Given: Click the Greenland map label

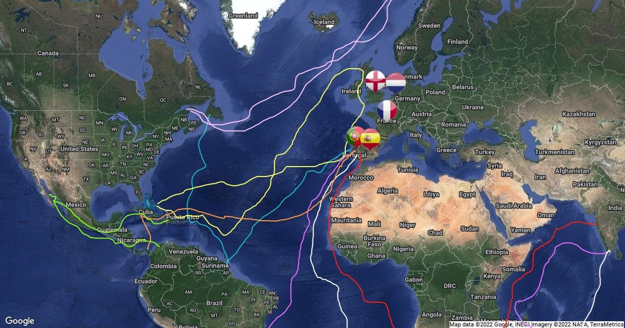Looking at the screenshot, I should (x=244, y=16).
